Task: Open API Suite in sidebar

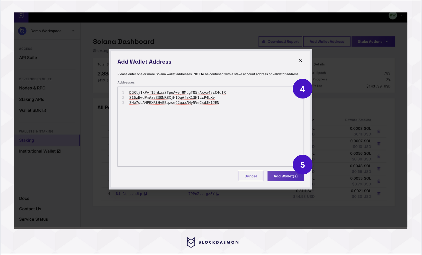Action: pyautogui.click(x=28, y=58)
